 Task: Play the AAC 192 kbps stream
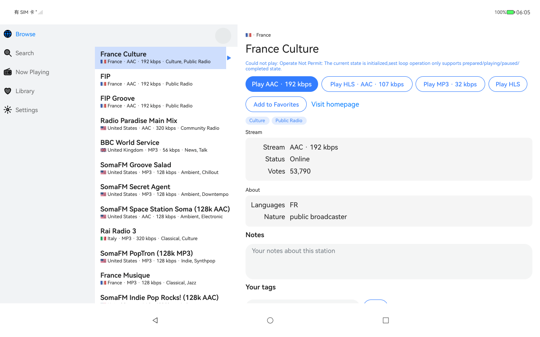[x=282, y=84]
